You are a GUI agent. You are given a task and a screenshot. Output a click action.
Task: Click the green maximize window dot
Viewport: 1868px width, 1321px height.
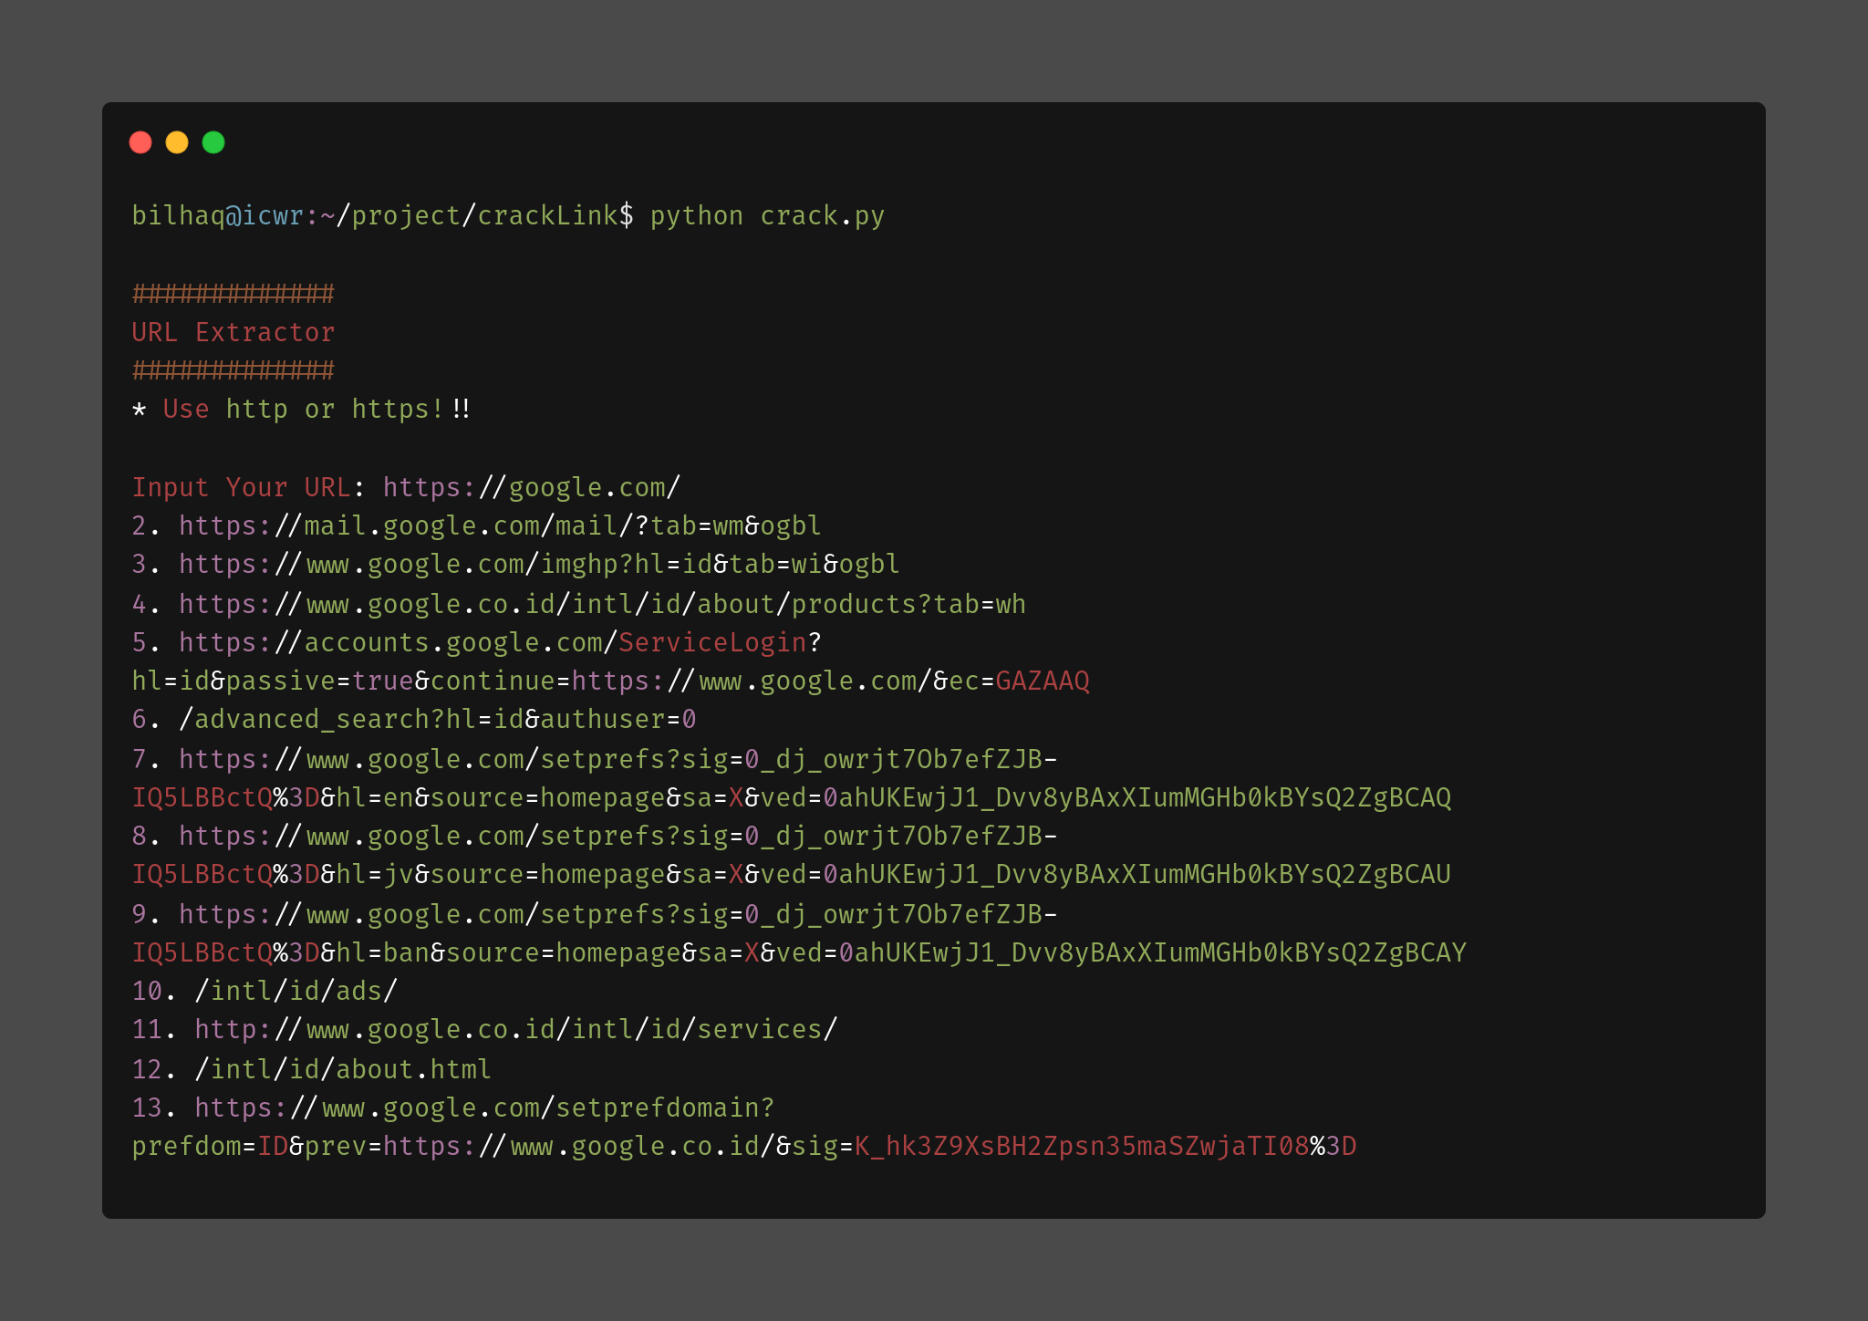click(213, 142)
